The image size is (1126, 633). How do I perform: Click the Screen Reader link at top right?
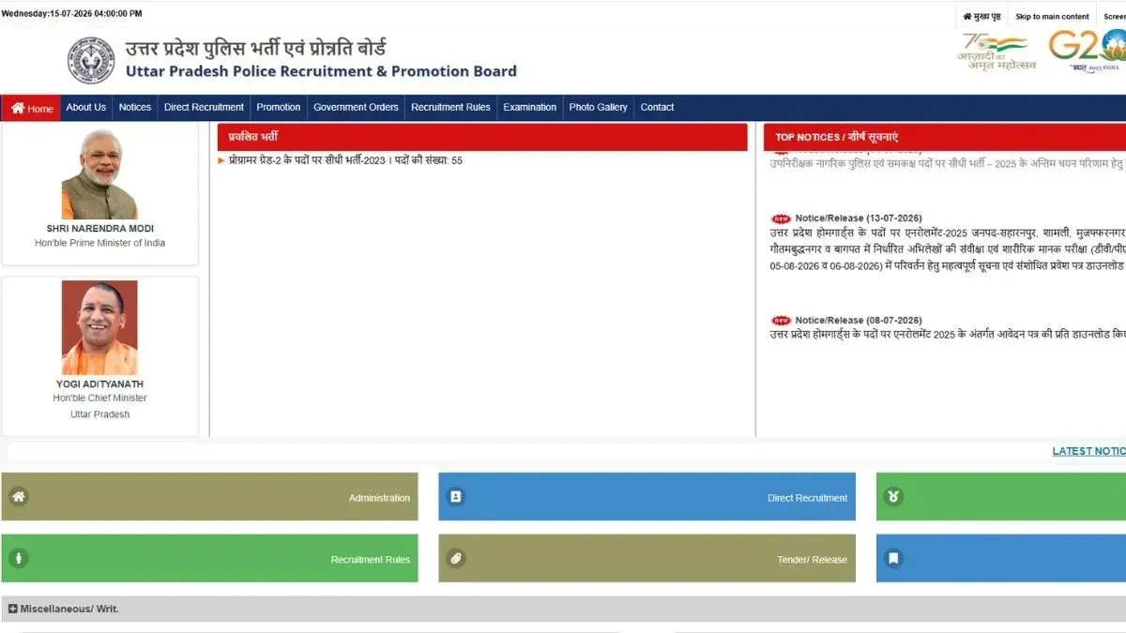click(x=1115, y=16)
